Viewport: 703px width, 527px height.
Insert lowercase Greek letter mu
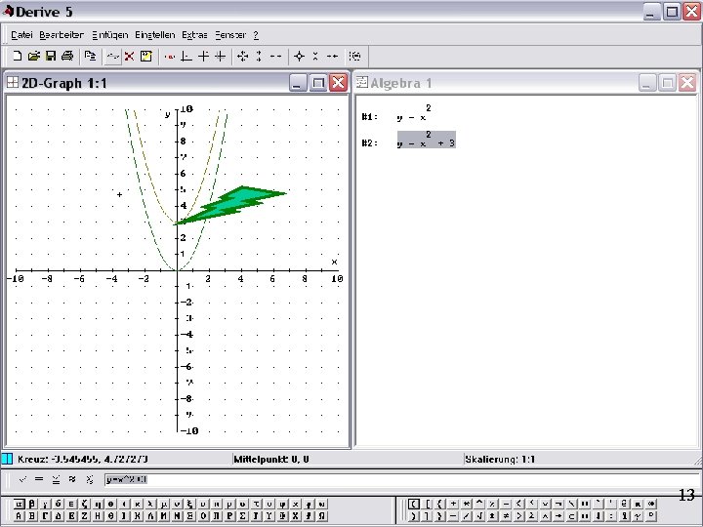pos(164,504)
